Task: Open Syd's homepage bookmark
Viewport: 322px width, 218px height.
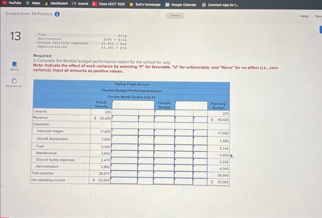Action: point(145,4)
